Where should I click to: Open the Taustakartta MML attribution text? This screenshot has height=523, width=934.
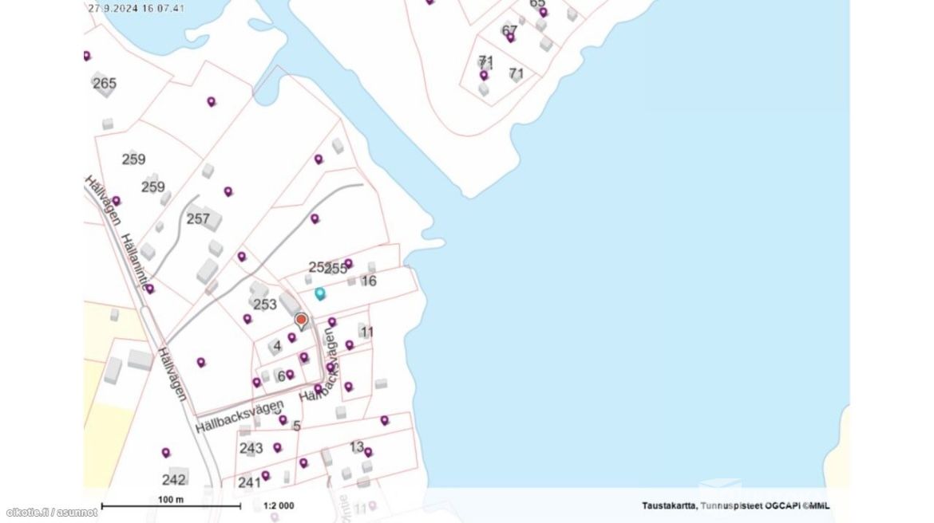tap(735, 505)
